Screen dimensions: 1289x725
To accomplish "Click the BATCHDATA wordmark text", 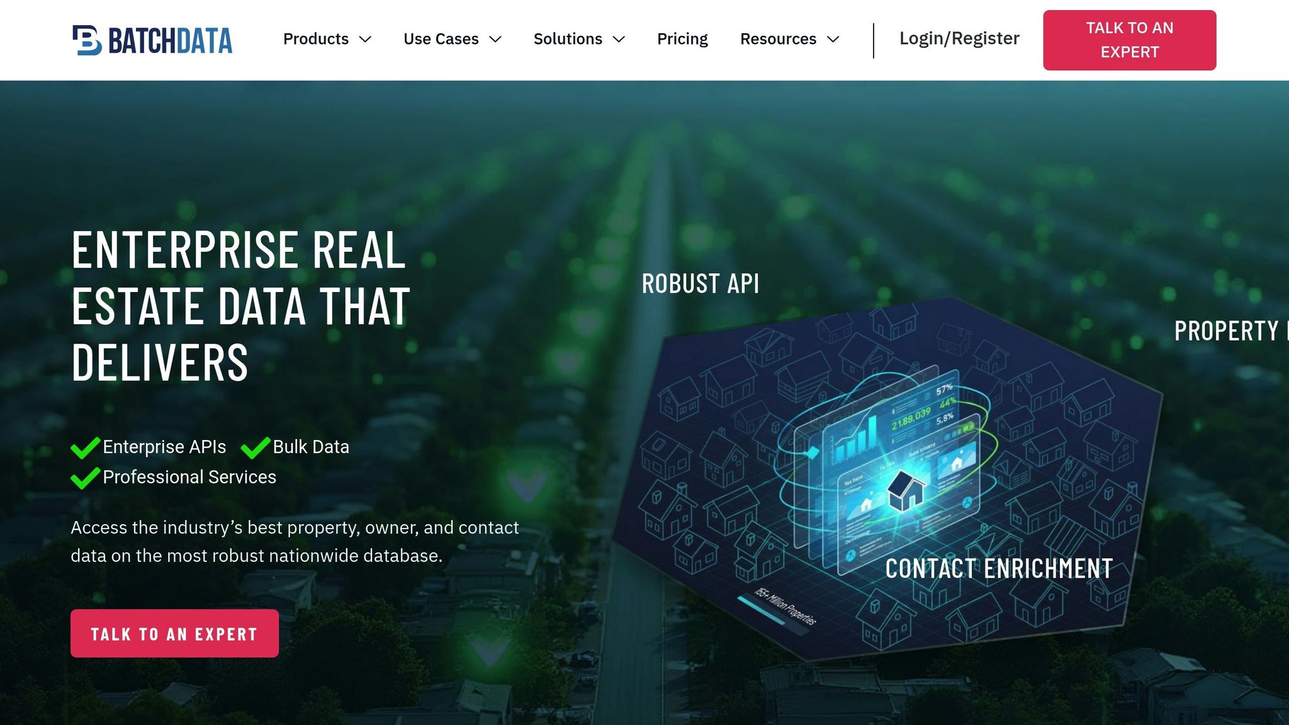I will [x=171, y=41].
